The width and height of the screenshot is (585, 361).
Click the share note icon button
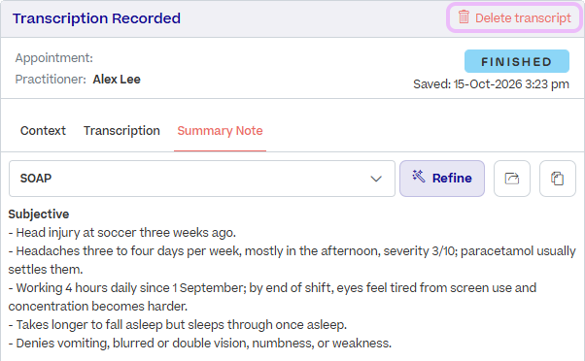(512, 179)
